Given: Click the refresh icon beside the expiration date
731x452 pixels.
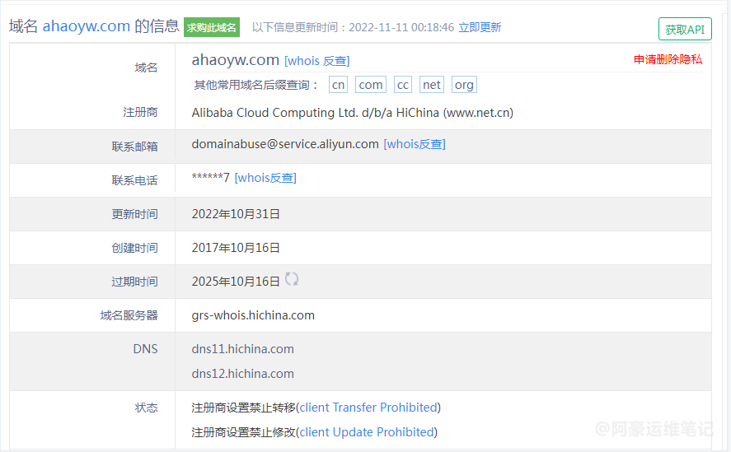Looking at the screenshot, I should coord(292,279).
